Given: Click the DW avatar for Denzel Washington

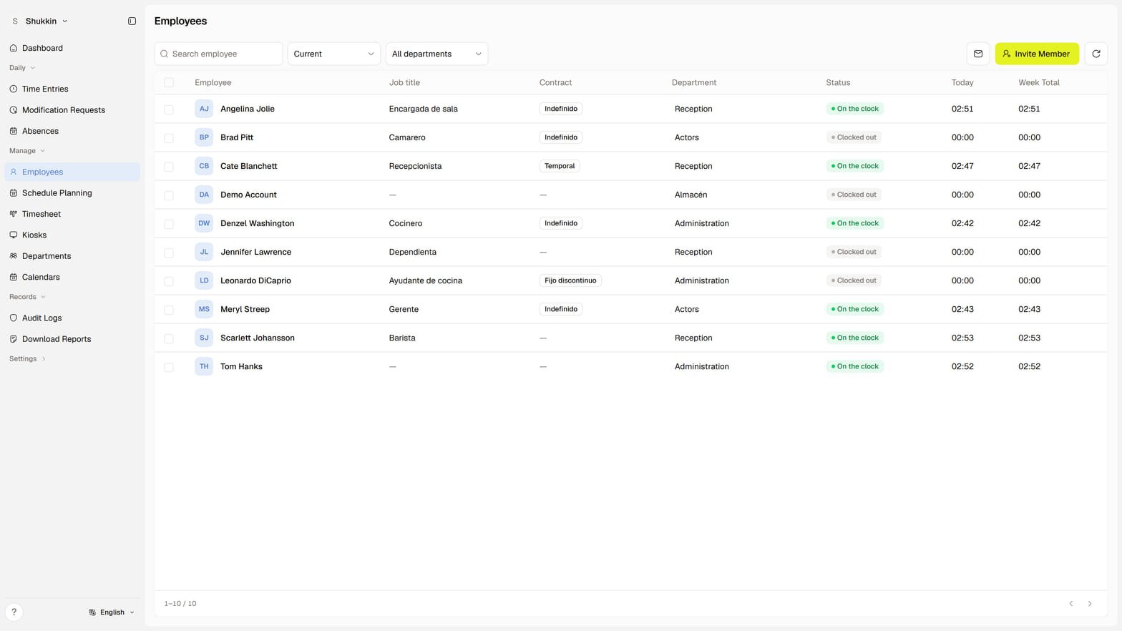Looking at the screenshot, I should coord(204,223).
